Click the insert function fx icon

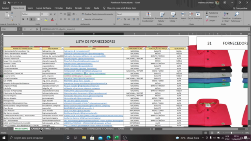tap(37, 29)
